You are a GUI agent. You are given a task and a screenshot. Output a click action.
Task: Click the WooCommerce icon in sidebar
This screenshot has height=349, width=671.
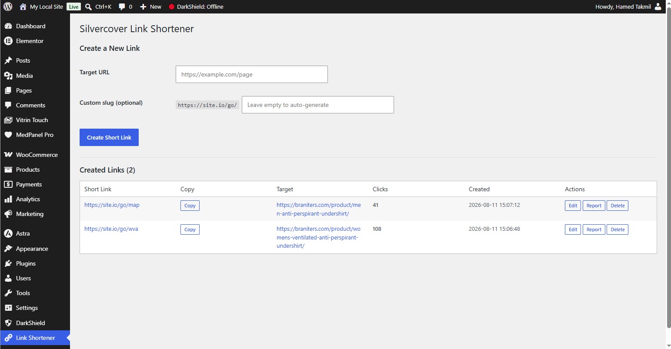(x=8, y=155)
